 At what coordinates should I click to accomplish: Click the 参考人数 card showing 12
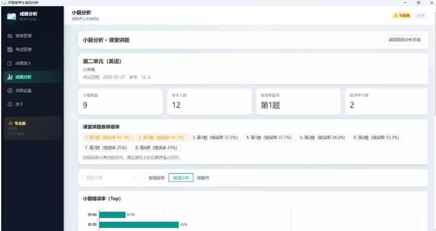(209, 102)
